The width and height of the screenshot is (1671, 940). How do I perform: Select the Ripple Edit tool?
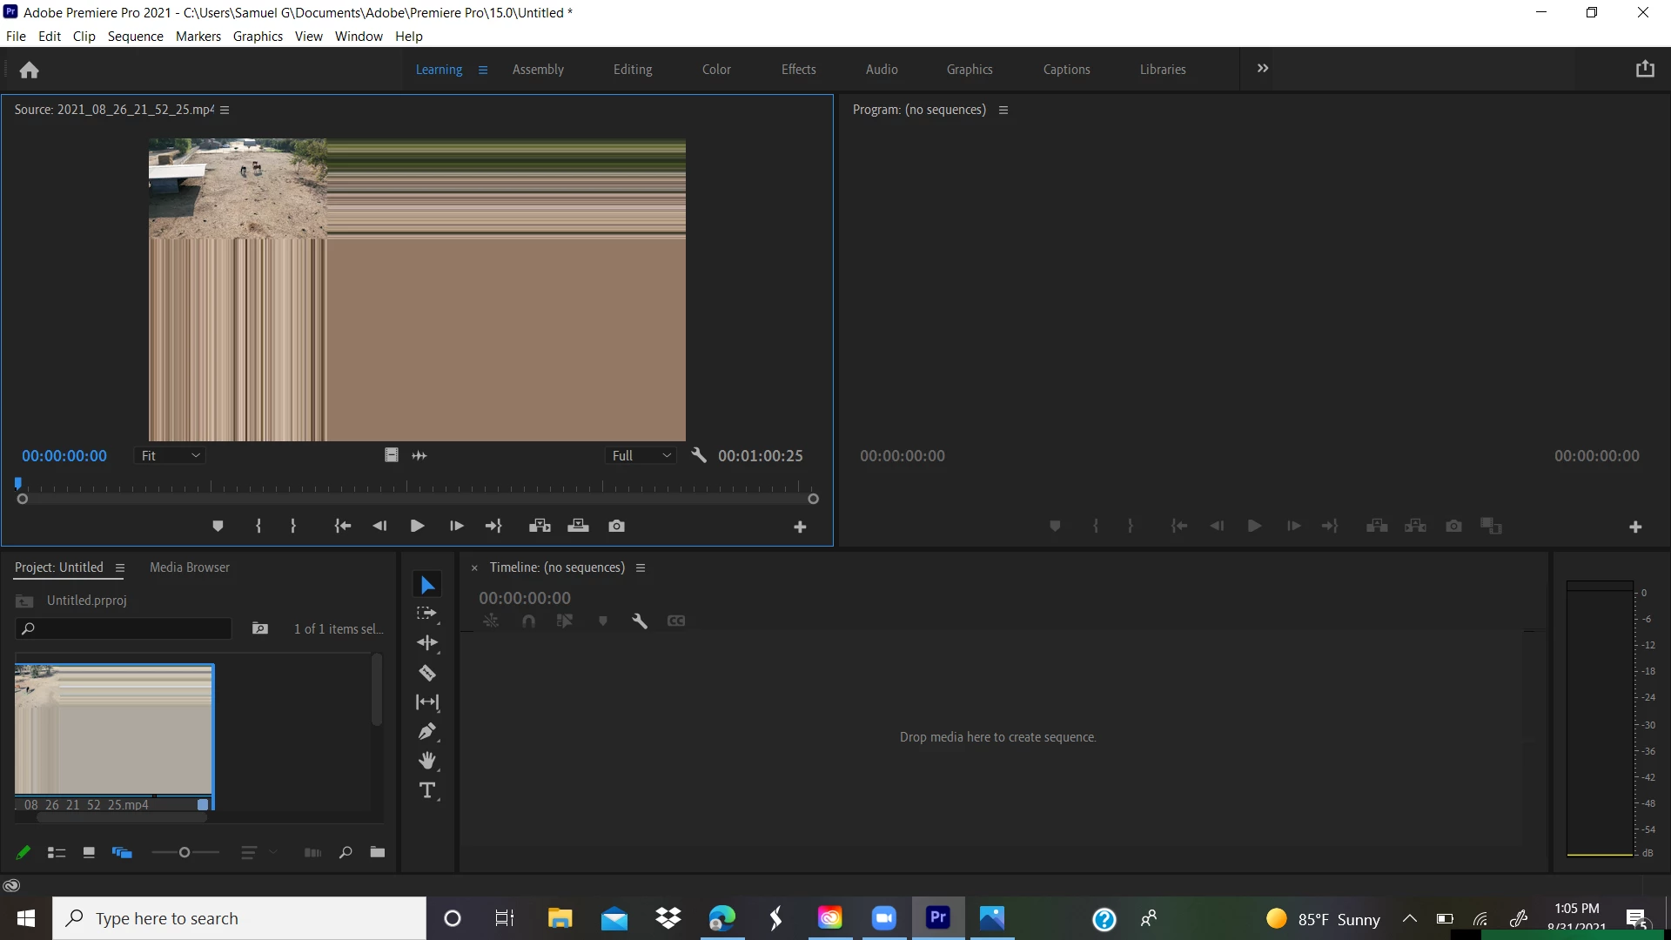tap(427, 643)
